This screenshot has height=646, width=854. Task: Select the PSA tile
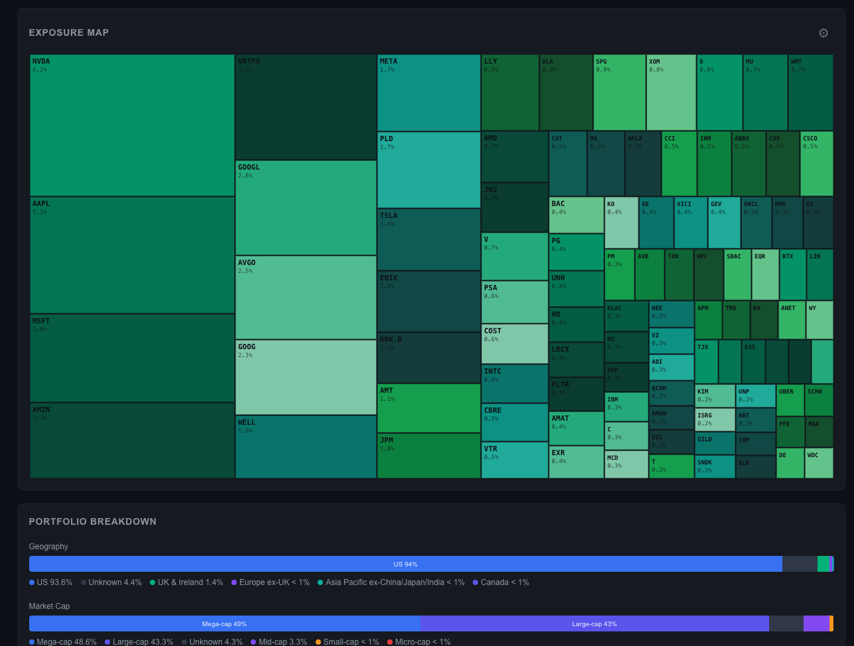point(515,302)
